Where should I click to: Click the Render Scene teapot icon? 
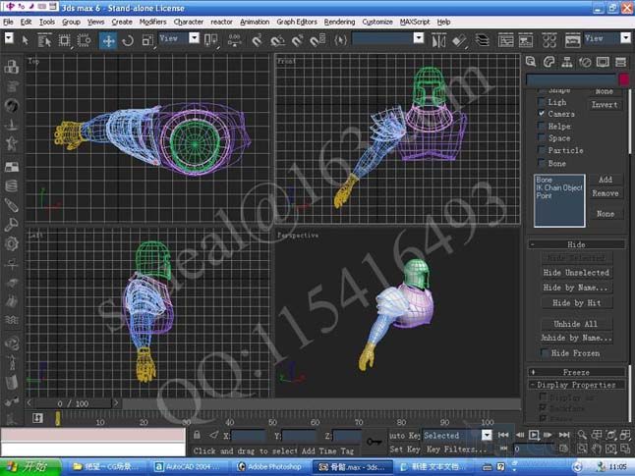[572, 40]
